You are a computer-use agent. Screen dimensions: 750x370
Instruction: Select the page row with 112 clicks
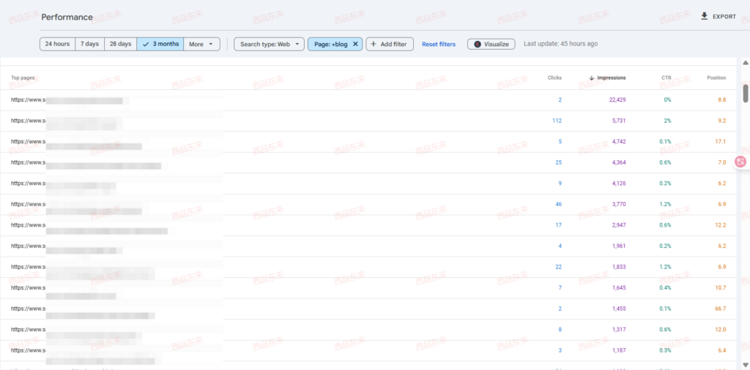(293, 121)
